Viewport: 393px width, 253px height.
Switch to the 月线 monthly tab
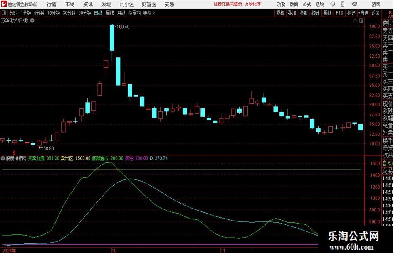(121, 13)
